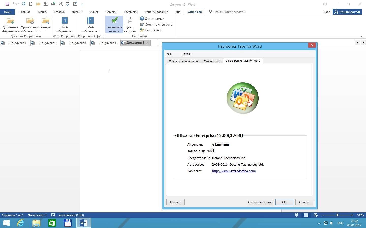This screenshot has width=366, height=228.
Task: Click Сменить лицензию in the ribbon
Action: click(156, 25)
